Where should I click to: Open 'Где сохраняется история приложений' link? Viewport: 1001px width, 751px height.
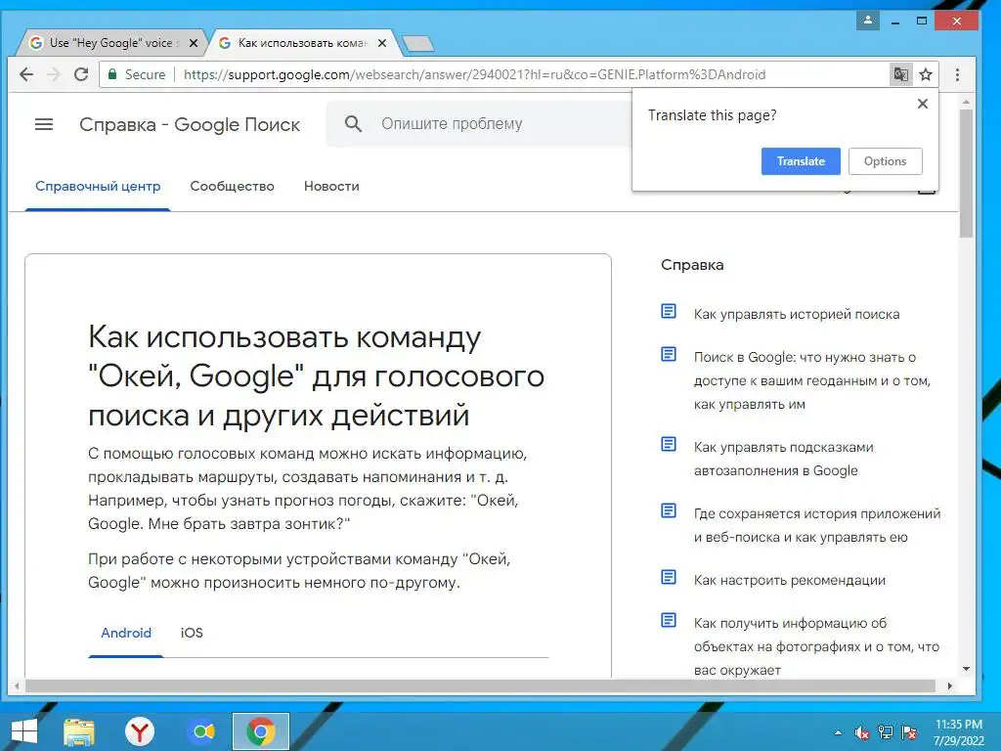817,525
